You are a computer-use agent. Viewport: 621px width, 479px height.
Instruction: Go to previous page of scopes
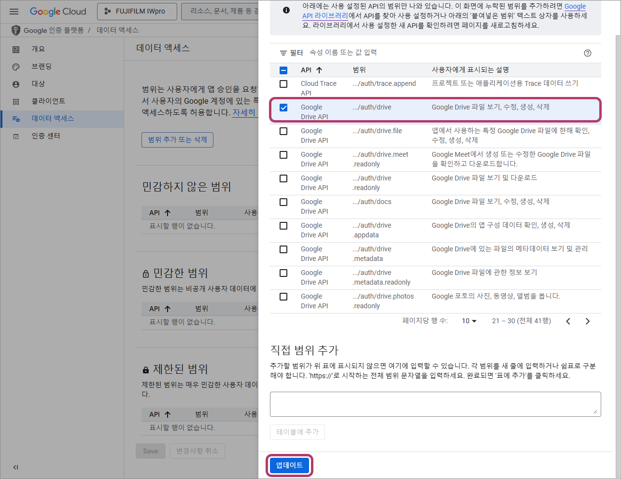(x=568, y=321)
